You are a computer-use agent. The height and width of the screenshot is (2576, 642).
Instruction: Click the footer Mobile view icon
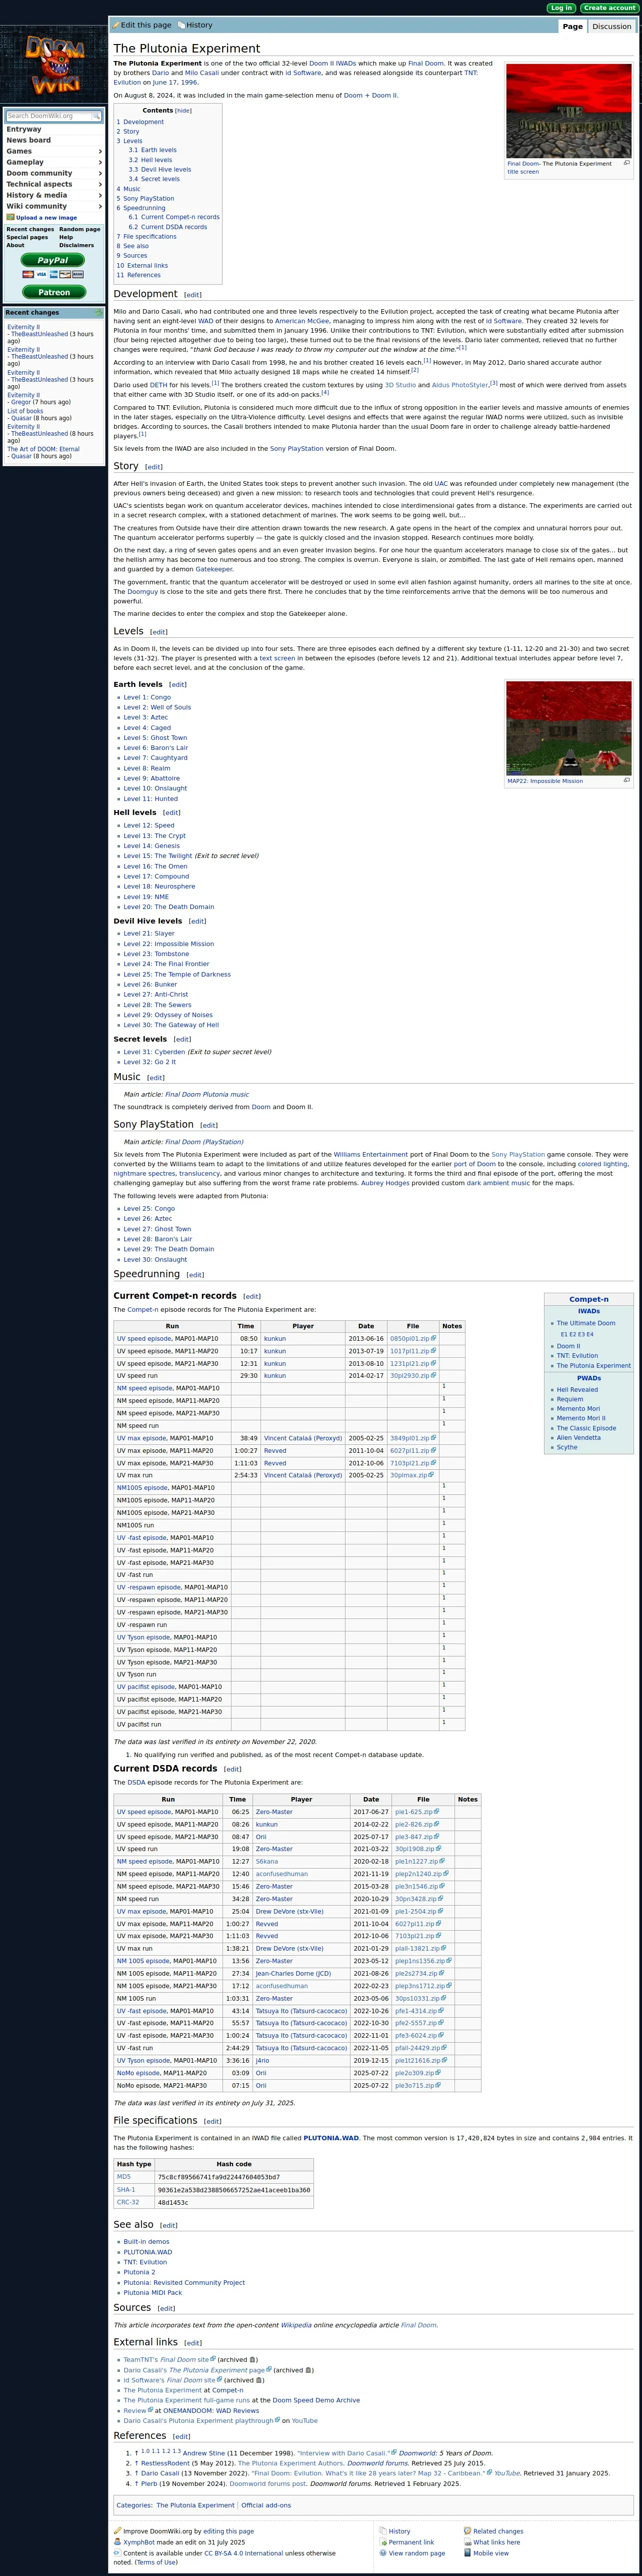tap(468, 2552)
